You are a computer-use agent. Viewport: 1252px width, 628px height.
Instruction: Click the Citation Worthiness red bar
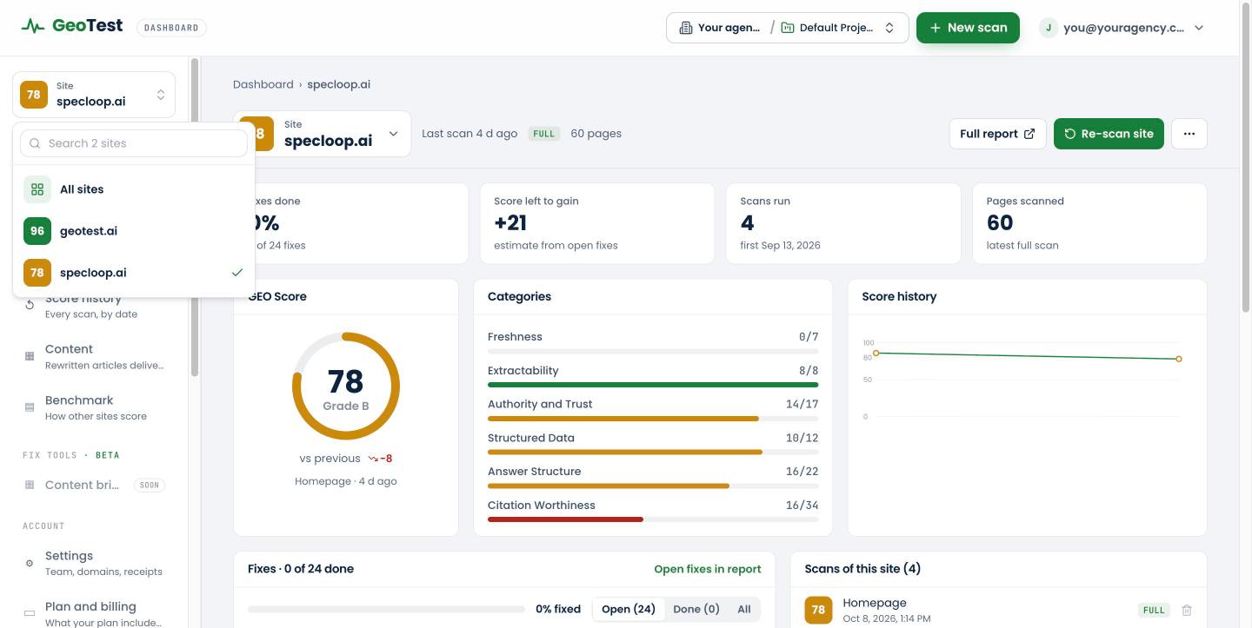coord(565,519)
